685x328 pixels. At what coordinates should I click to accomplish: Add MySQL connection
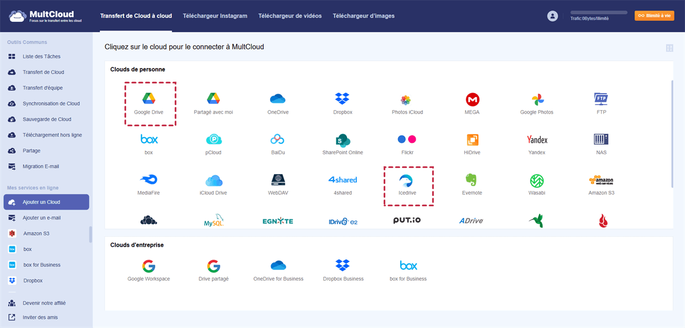click(x=213, y=221)
